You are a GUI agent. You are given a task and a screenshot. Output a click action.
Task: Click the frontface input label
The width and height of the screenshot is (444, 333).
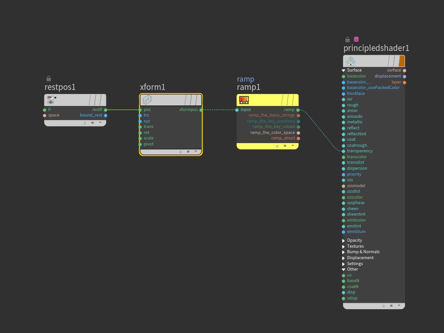point(356,94)
